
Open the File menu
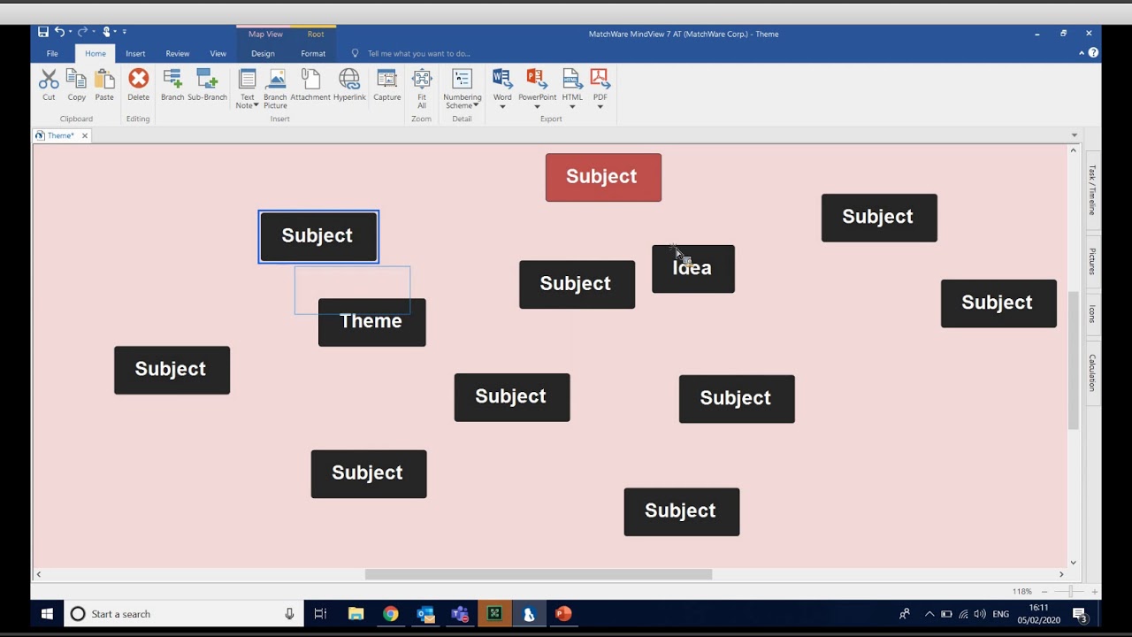[52, 53]
